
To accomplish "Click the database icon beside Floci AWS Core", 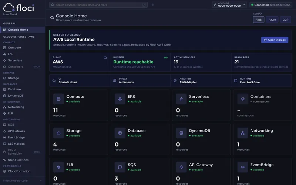I will coord(236,81).
